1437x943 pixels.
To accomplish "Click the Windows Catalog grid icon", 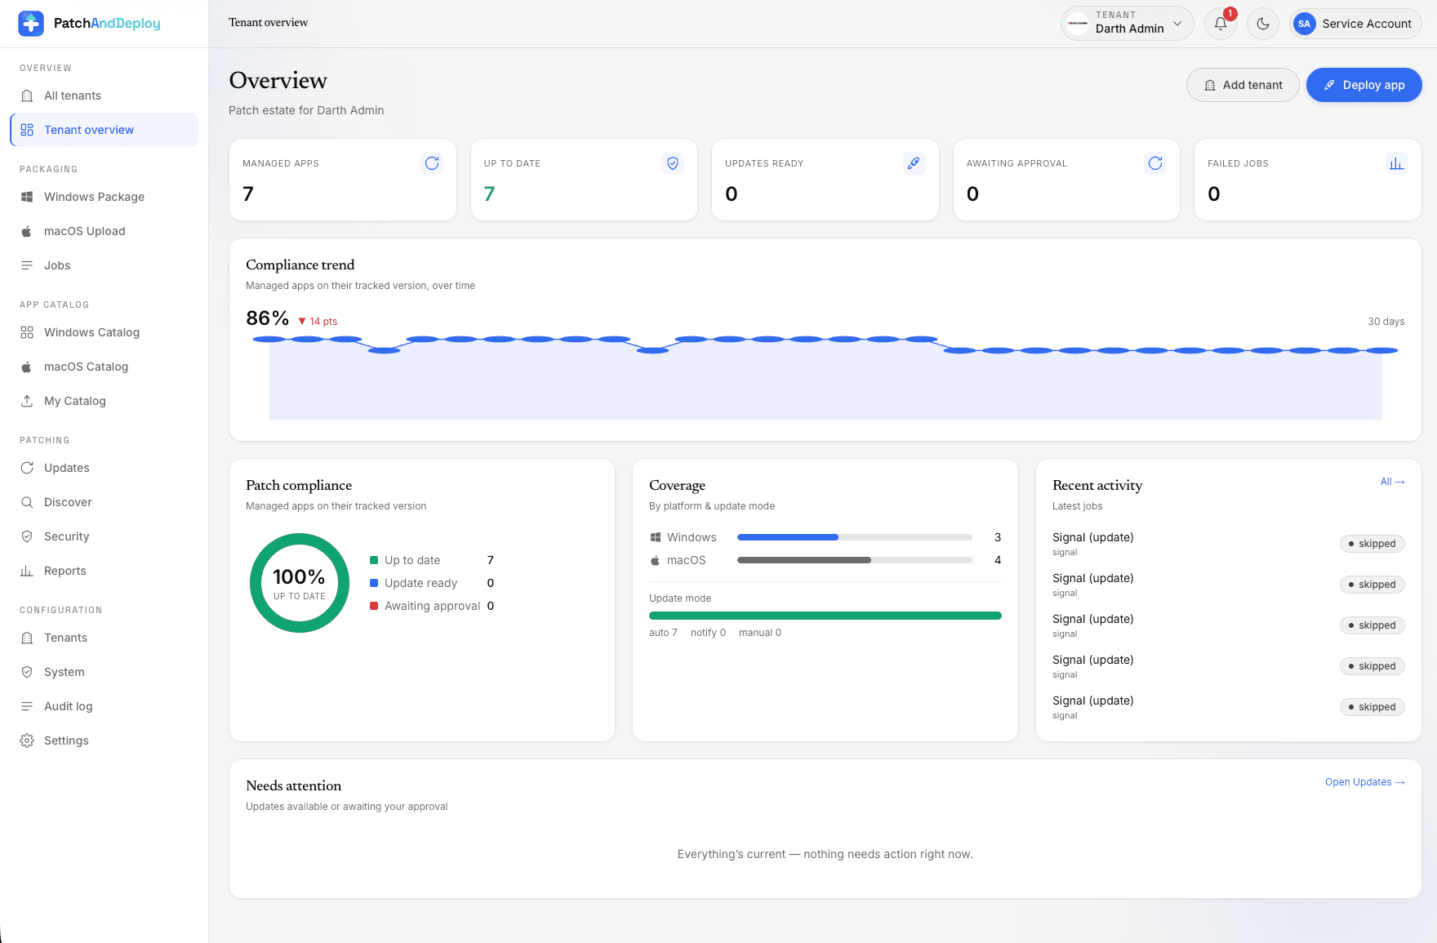I will 27,332.
